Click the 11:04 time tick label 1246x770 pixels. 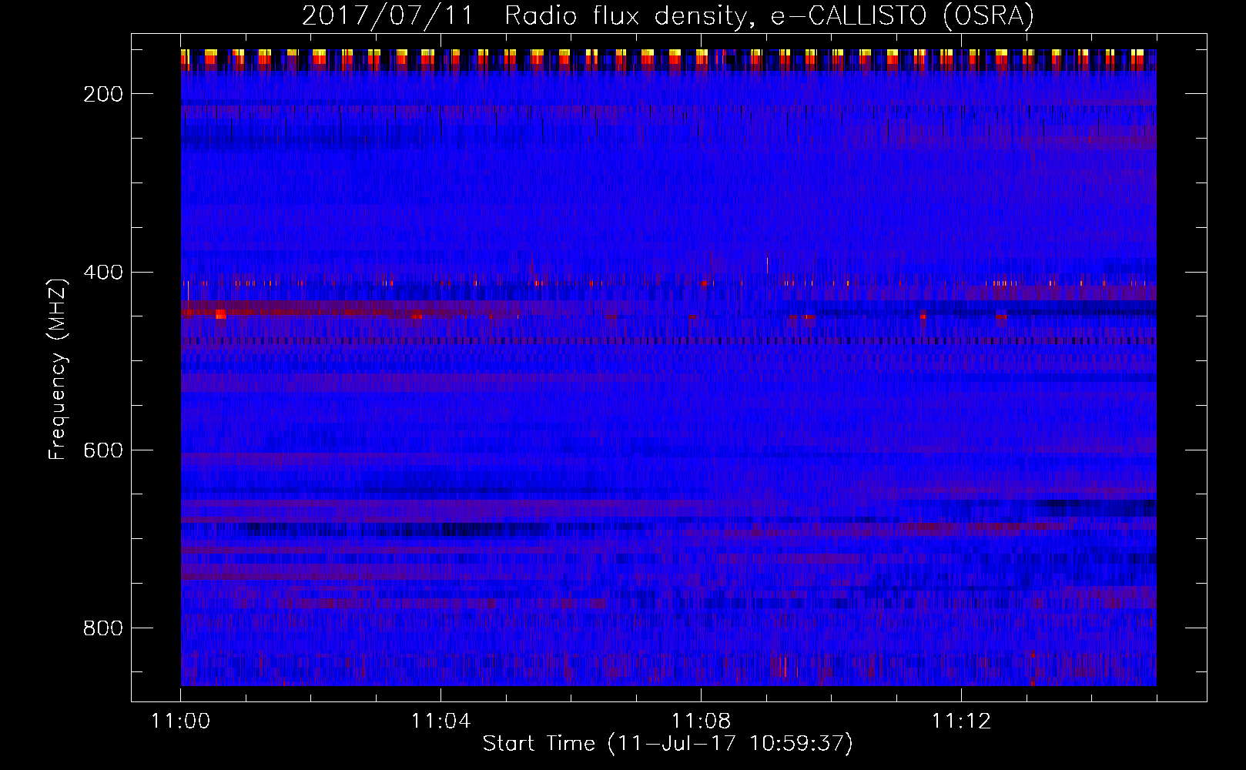pos(440,721)
